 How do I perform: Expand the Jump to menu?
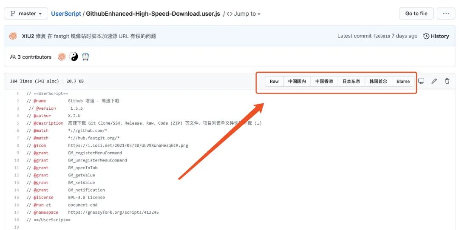coord(244,14)
